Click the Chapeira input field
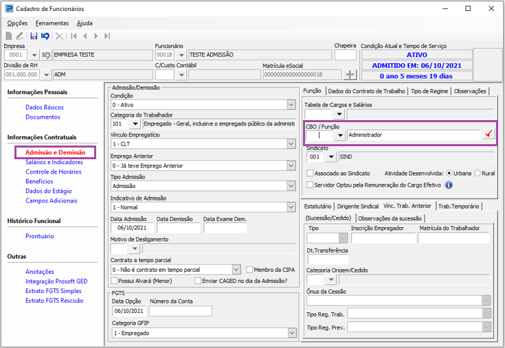The width and height of the screenshot is (505, 348). (345, 55)
